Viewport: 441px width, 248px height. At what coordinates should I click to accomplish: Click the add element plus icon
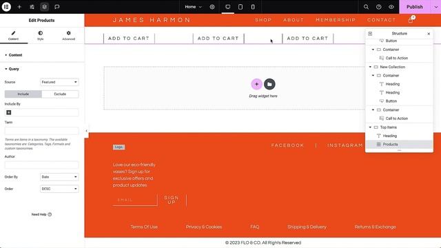coord(19,7)
